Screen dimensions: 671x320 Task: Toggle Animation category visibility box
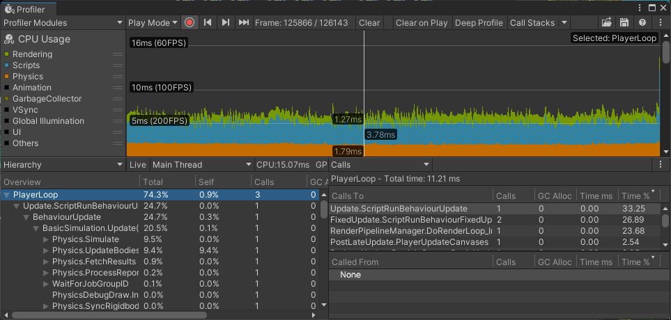[6, 88]
